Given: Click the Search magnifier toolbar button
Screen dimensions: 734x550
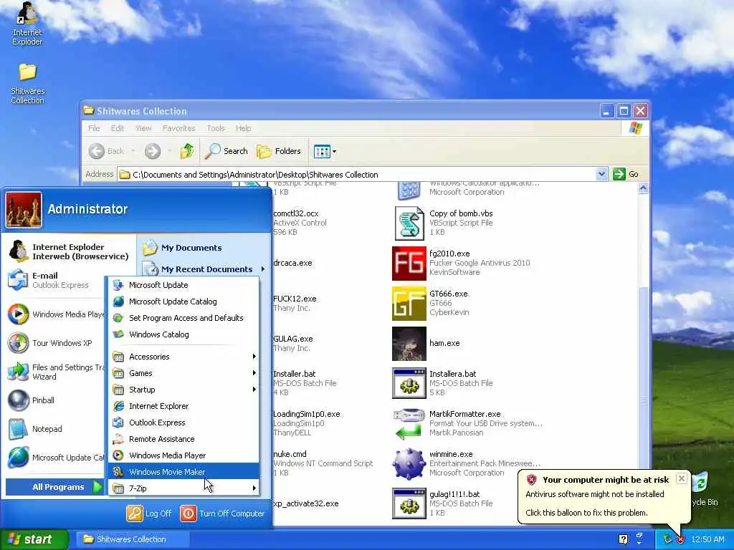Looking at the screenshot, I should pos(226,151).
